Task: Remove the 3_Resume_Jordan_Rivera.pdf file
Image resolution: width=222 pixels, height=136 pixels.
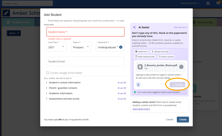Action: tap(181, 67)
